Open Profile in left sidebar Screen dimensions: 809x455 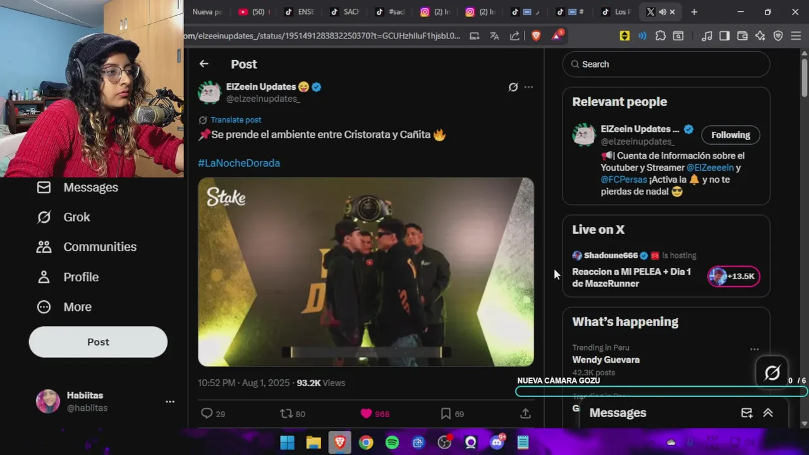pyautogui.click(x=68, y=277)
